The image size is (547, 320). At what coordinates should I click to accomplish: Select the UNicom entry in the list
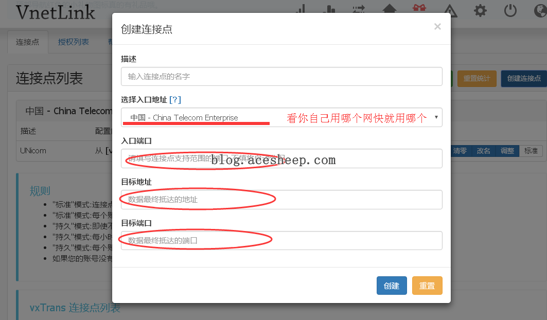click(33, 151)
